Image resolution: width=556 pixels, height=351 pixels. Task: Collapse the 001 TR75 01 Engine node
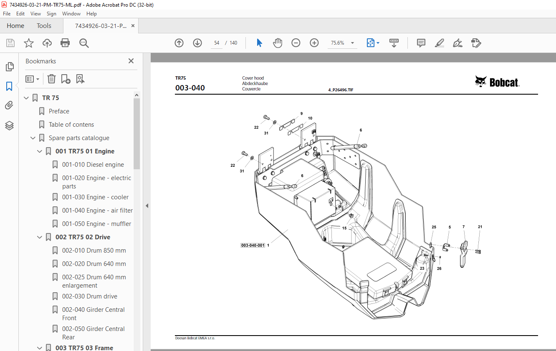click(x=40, y=151)
